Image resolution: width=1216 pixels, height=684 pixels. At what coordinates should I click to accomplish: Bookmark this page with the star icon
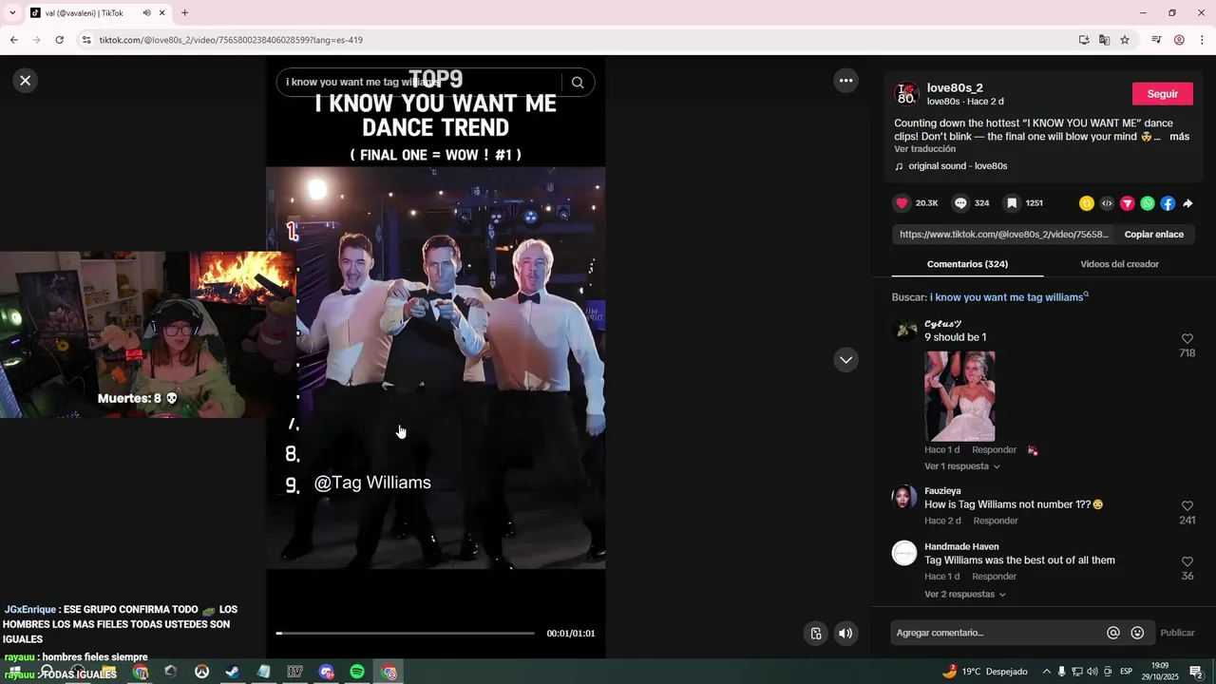pyautogui.click(x=1125, y=40)
